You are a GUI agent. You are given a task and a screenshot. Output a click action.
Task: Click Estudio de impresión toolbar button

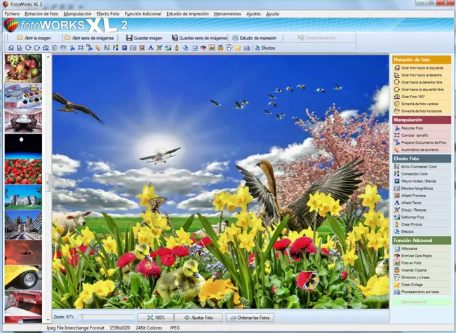pyautogui.click(x=254, y=38)
